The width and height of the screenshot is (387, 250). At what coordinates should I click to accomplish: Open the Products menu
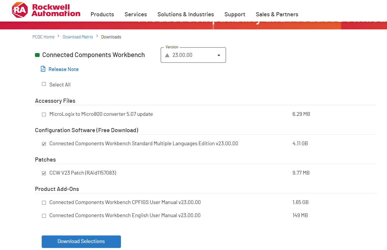tap(102, 14)
